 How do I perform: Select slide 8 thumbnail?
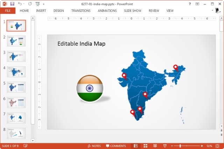(x=16, y=133)
